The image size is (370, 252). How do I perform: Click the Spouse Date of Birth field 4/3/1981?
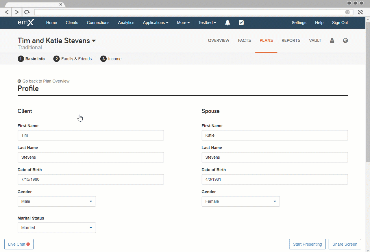click(x=275, y=179)
